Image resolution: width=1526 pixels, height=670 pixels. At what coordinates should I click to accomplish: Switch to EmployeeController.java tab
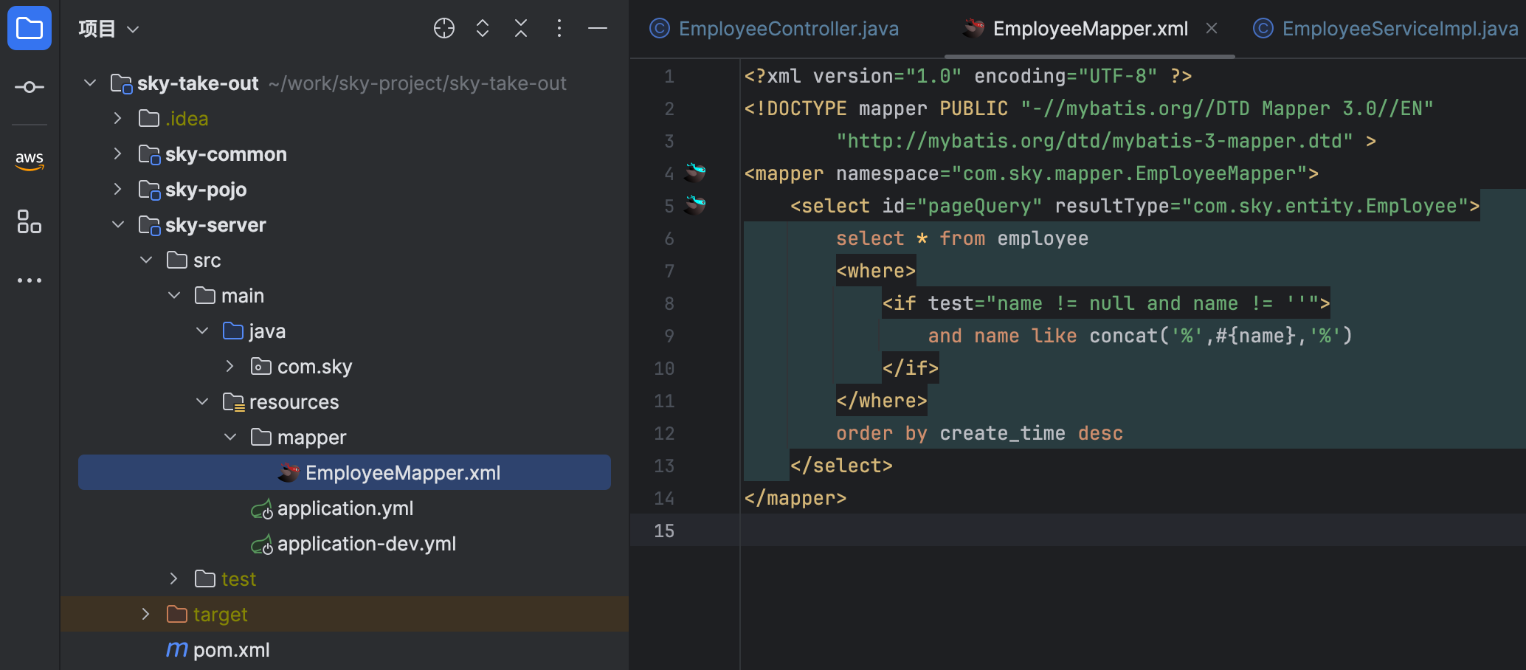pyautogui.click(x=774, y=29)
